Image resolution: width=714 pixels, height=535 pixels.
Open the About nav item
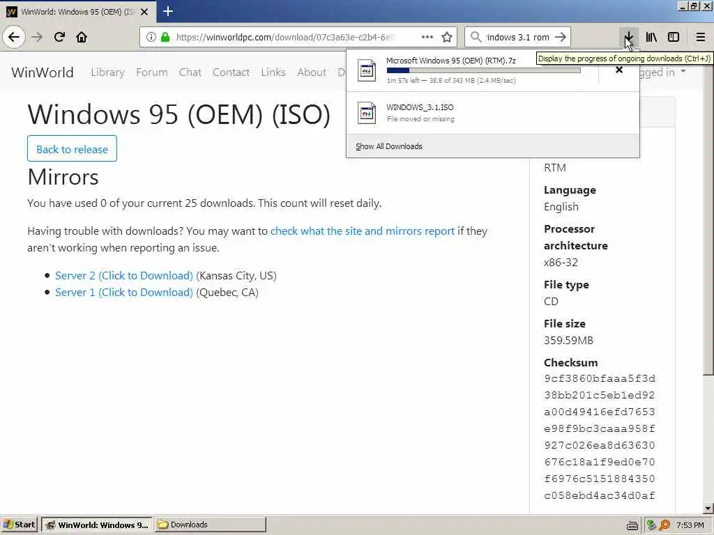click(312, 72)
